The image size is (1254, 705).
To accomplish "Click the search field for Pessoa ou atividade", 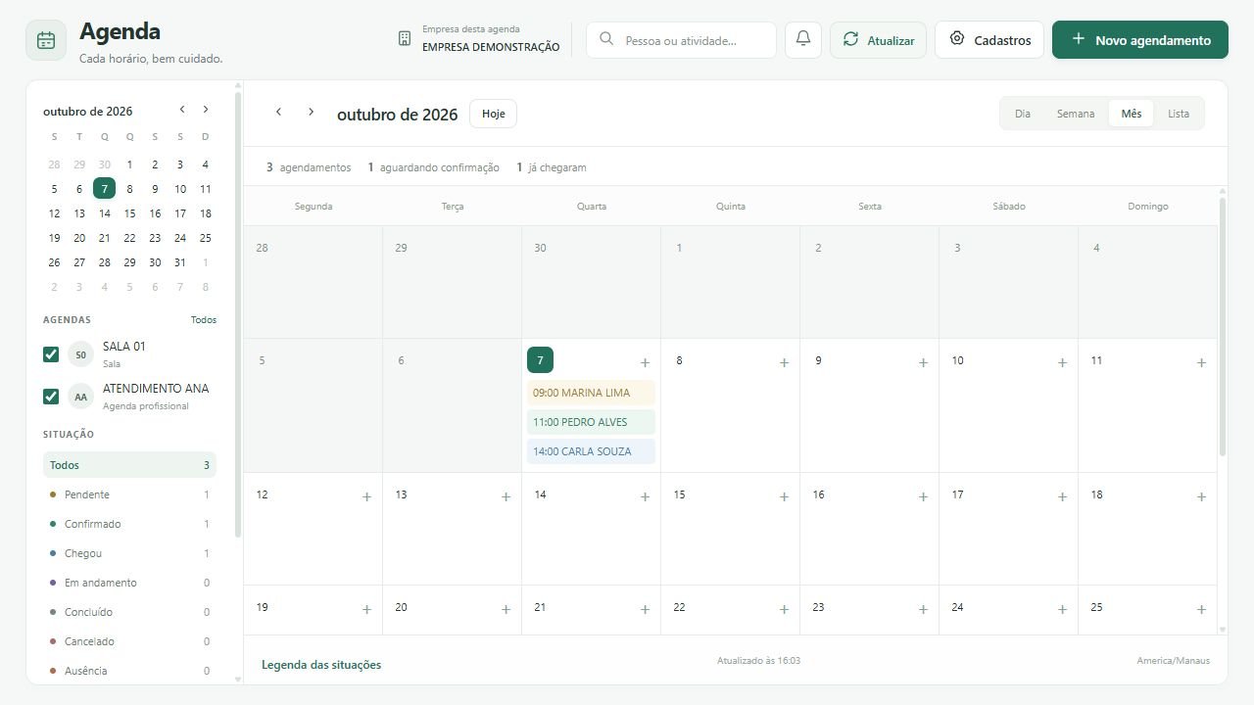I will [681, 40].
